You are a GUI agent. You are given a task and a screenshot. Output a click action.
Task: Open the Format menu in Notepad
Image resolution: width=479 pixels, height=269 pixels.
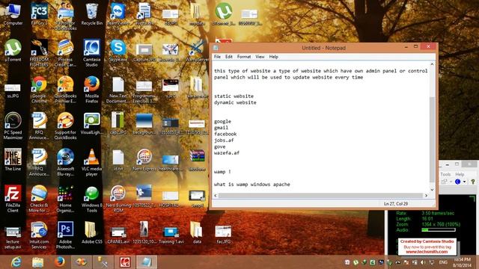tap(244, 57)
